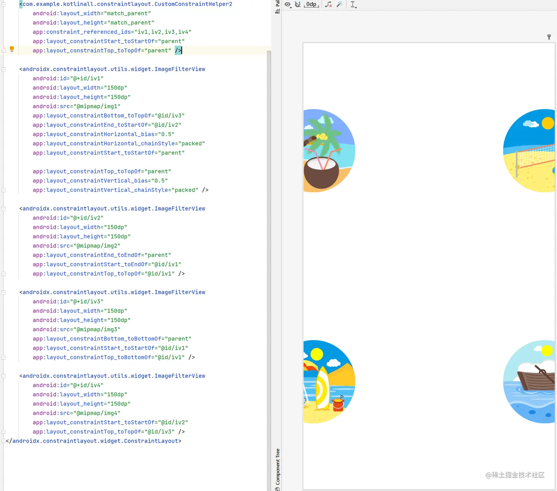Screen dimensions: 557x491
Task: Click layout_constraintTop_toTopOf="@id/iv1" line
Action: point(109,274)
